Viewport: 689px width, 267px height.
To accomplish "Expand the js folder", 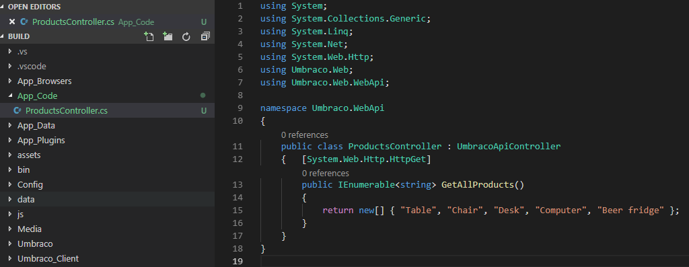I will (11, 215).
